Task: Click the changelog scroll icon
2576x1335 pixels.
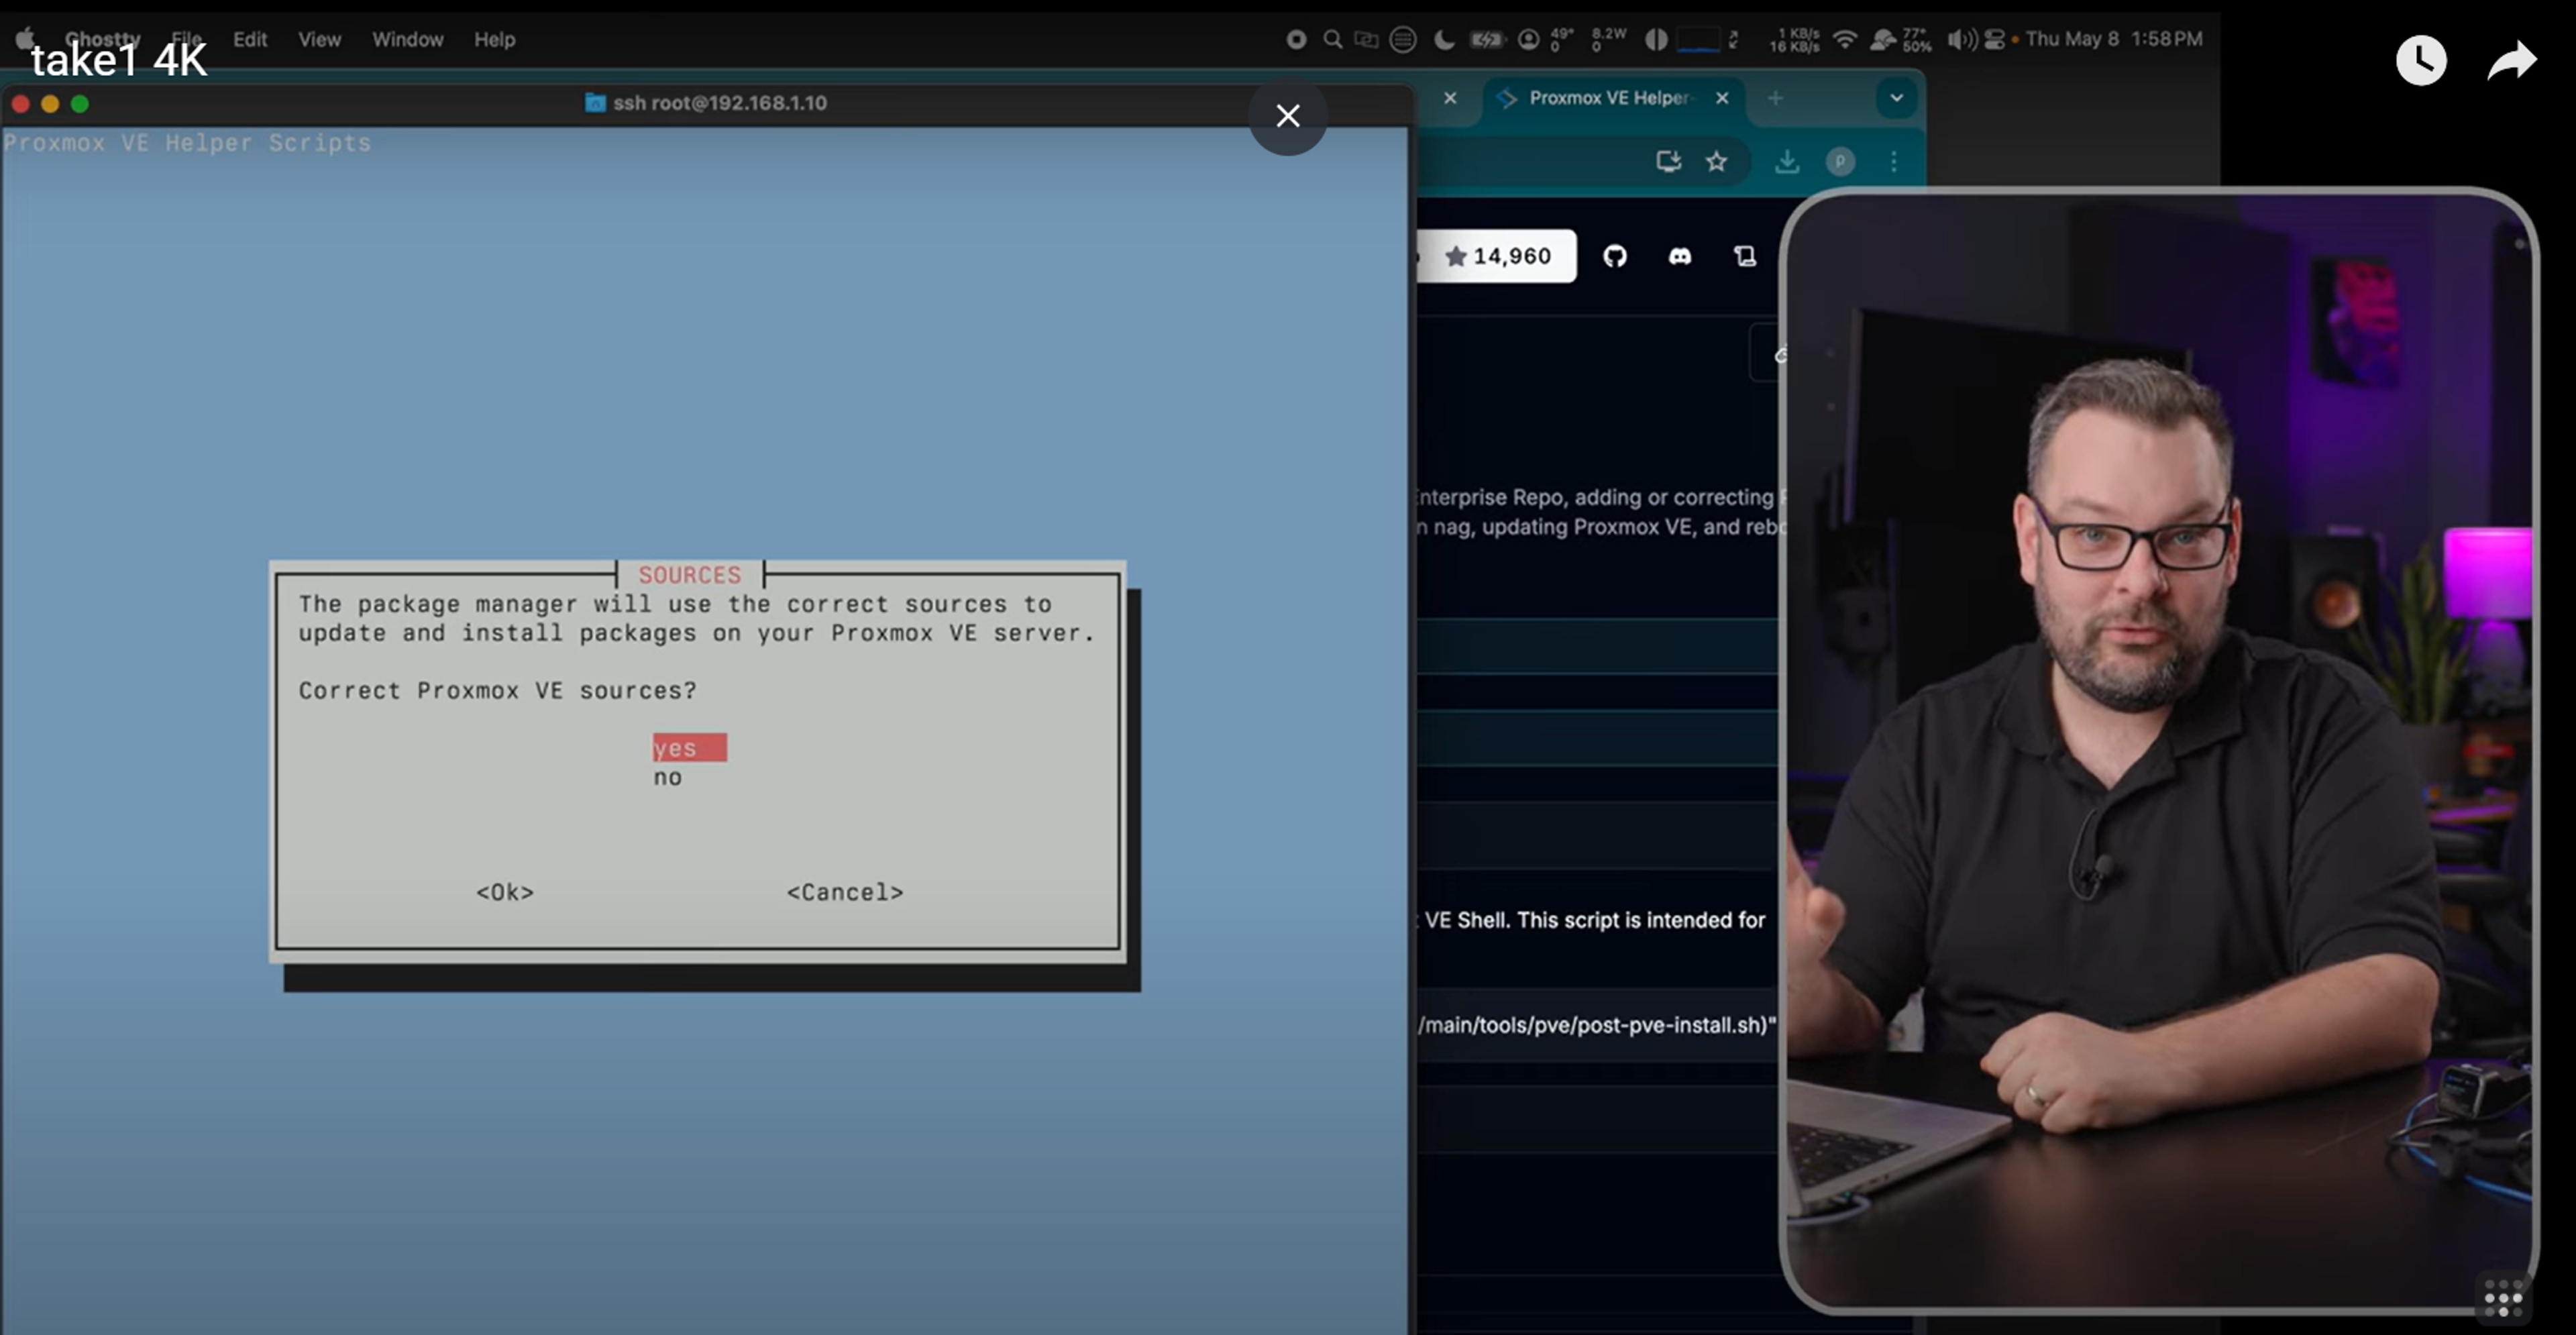Action: pos(1745,256)
